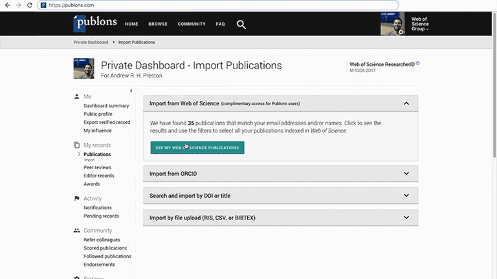Open Scored publications in sidebar
Image resolution: width=497 pixels, height=279 pixels.
click(x=105, y=248)
